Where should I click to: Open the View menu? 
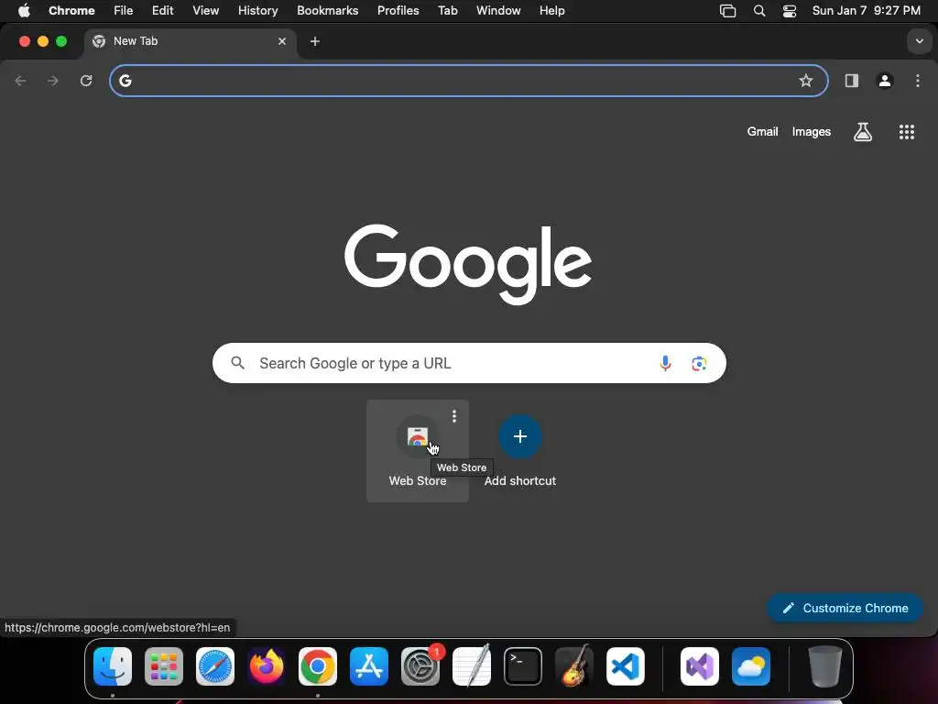pyautogui.click(x=206, y=11)
